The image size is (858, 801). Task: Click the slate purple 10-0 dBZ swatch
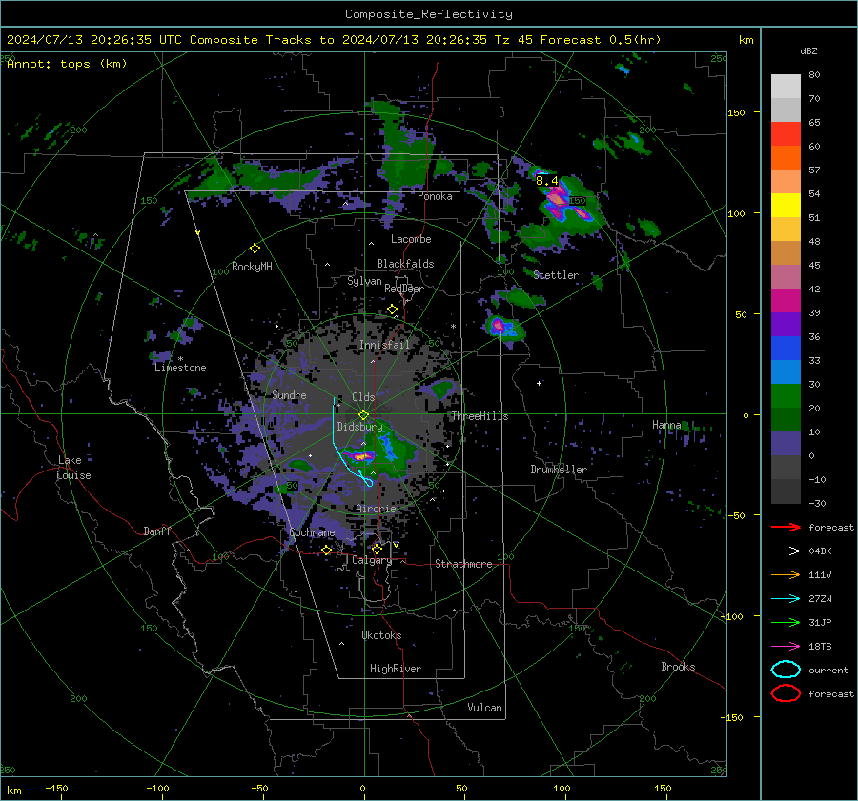pyautogui.click(x=786, y=443)
